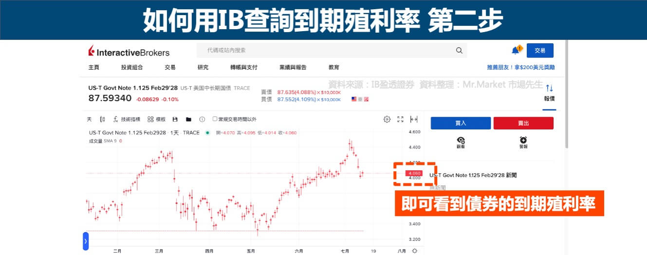Open the 教育 menu
Screen dimensions: 647x255
pos(334,68)
